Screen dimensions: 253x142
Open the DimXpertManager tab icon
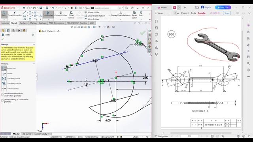[19, 30]
